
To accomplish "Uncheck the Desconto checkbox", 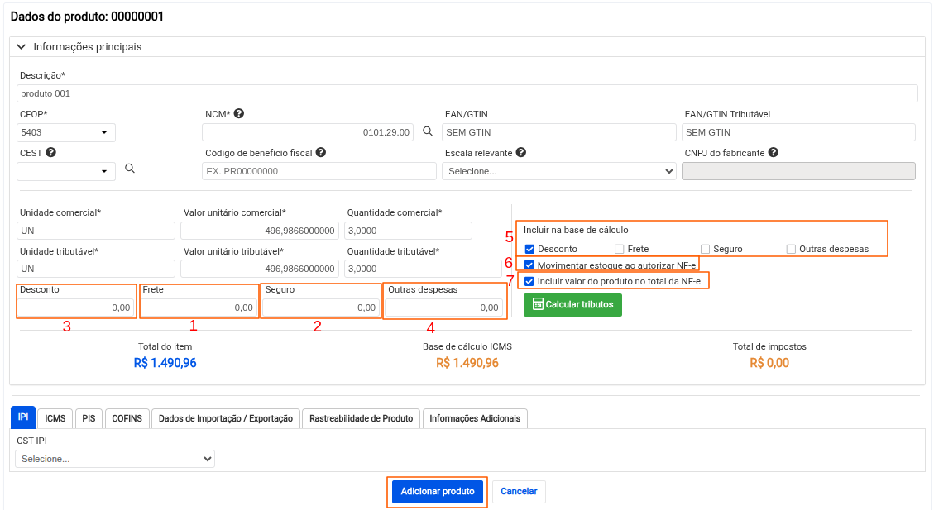I will pyautogui.click(x=530, y=249).
